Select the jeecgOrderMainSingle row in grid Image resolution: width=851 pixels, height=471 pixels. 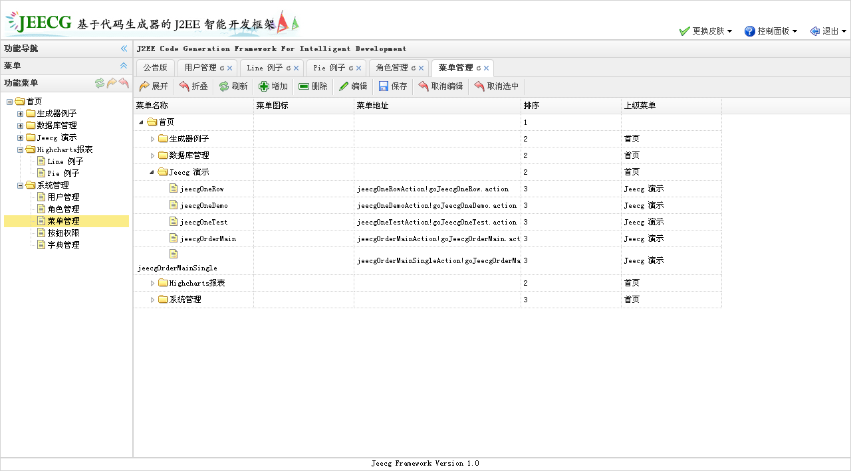(427, 260)
